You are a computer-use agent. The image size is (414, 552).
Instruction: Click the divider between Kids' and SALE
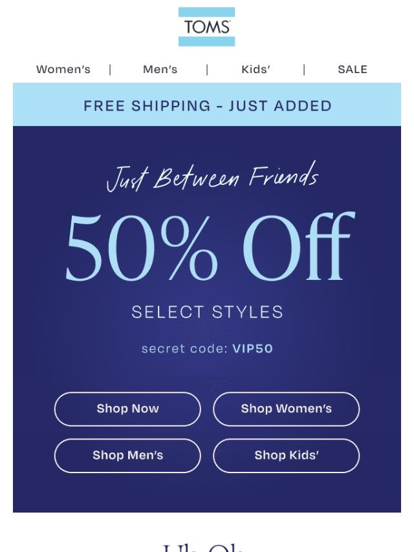[x=304, y=70]
